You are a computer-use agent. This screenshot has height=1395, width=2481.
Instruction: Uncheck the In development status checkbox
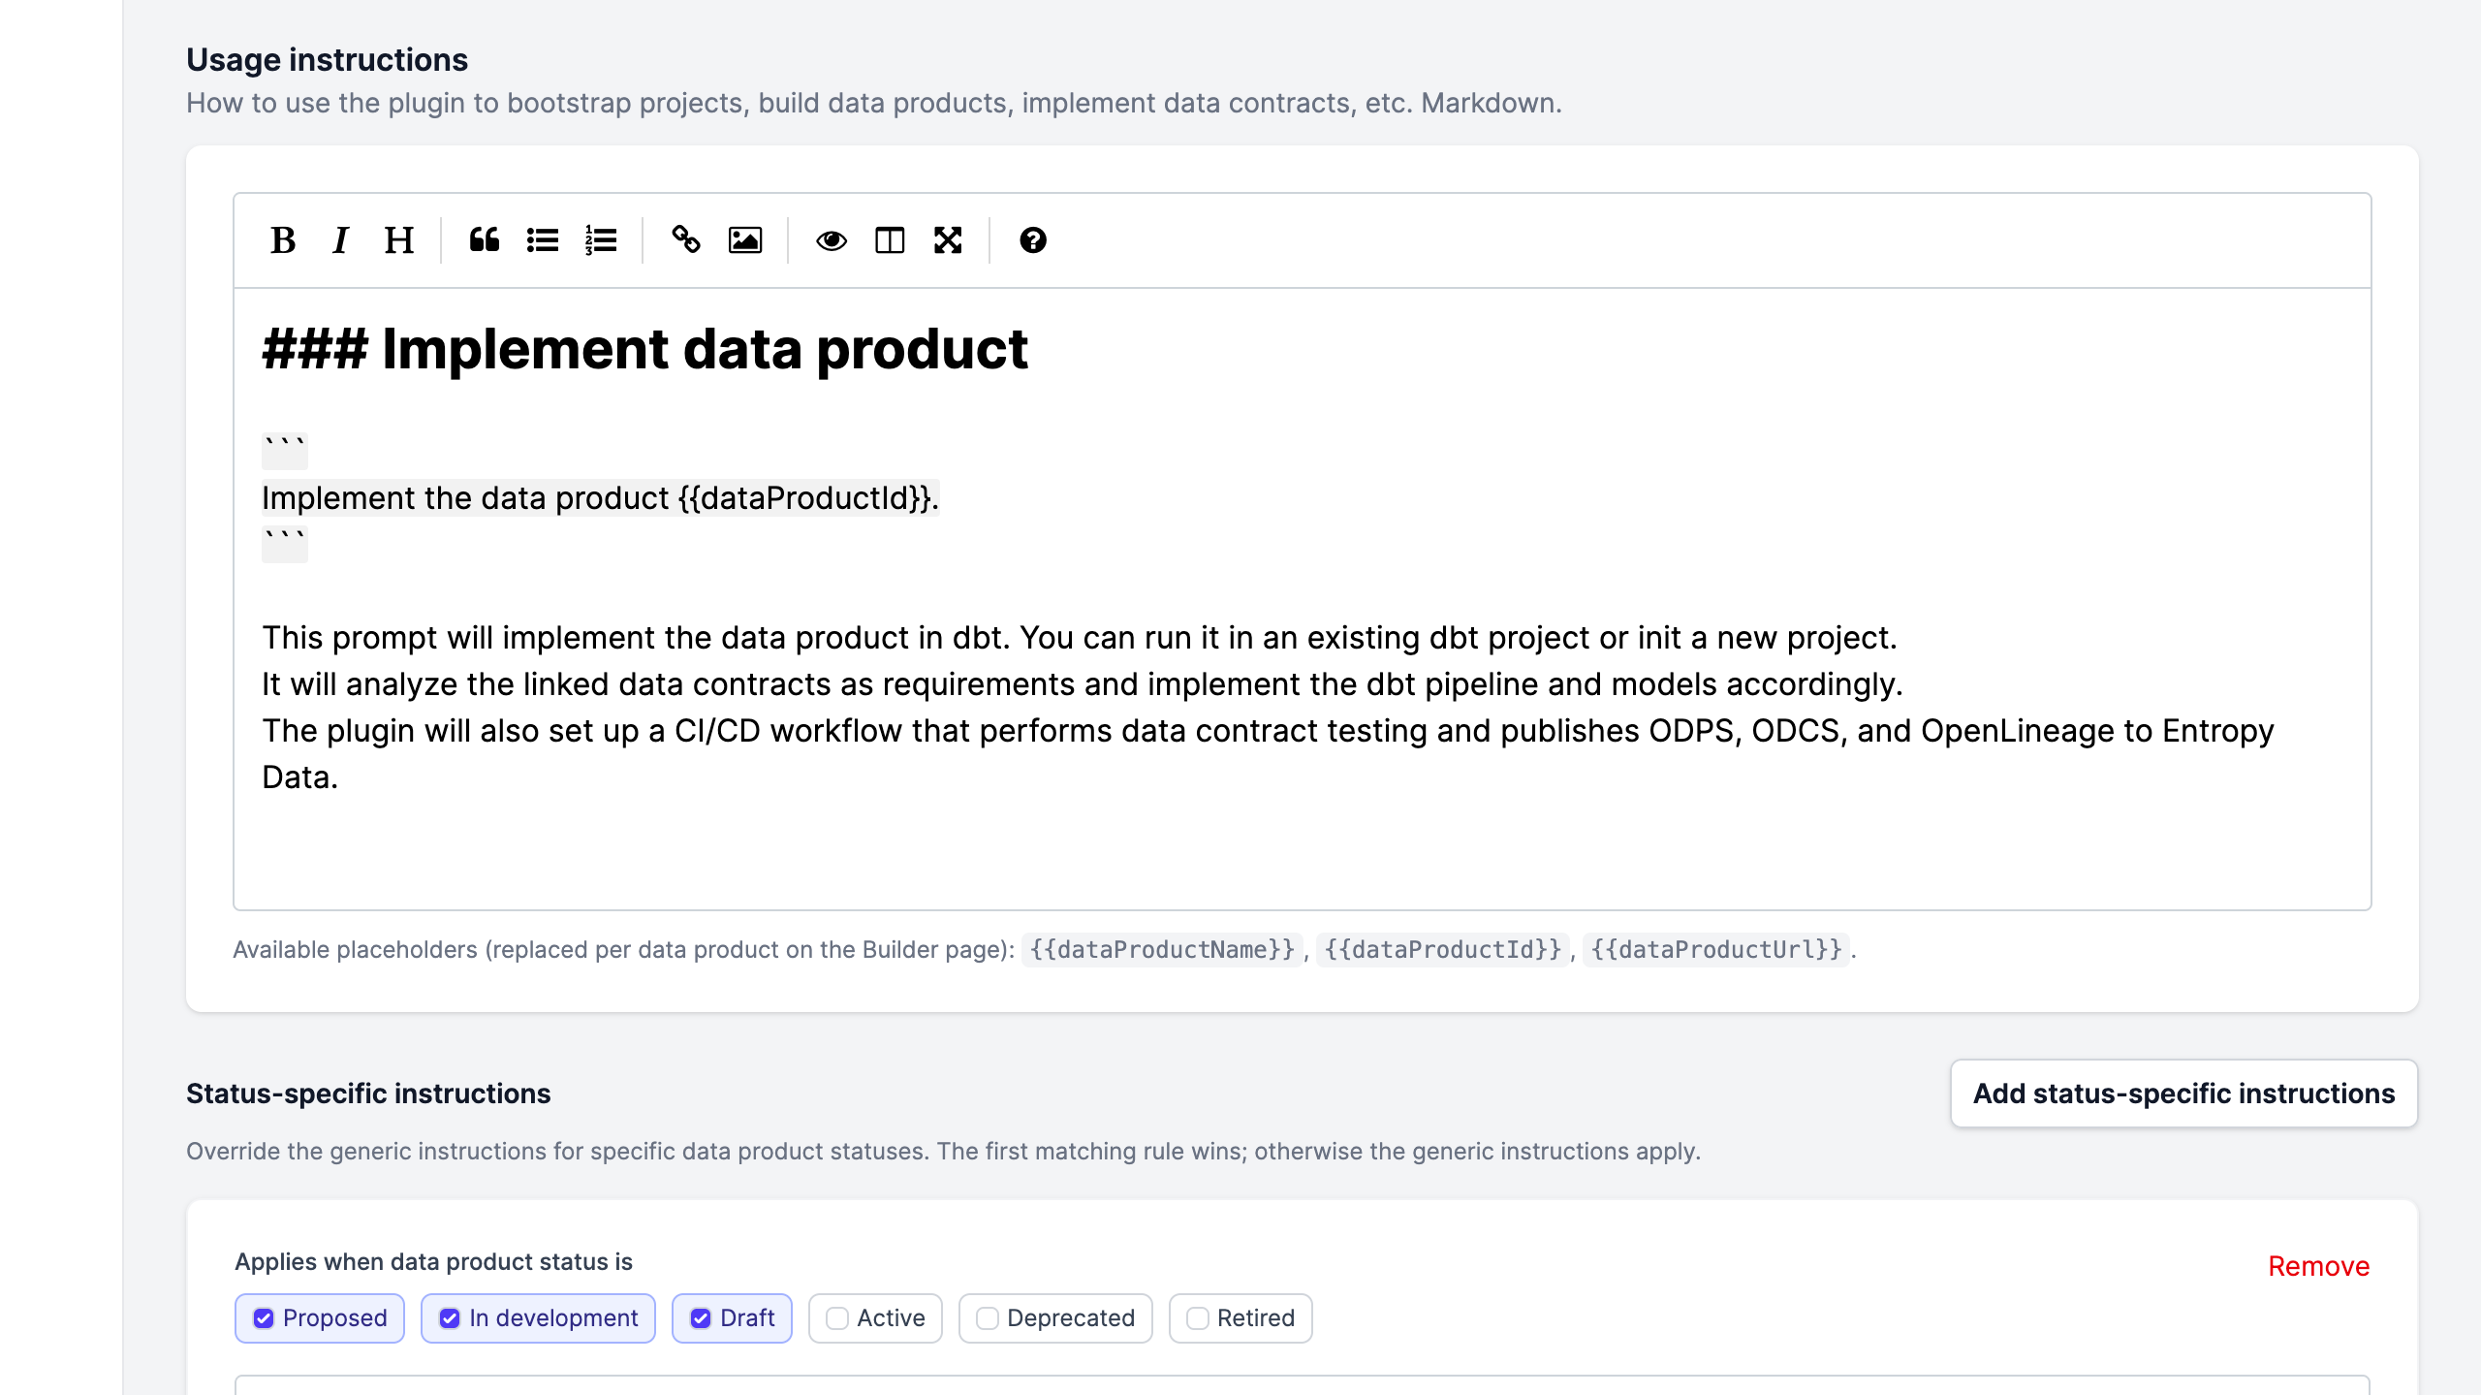tap(450, 1318)
